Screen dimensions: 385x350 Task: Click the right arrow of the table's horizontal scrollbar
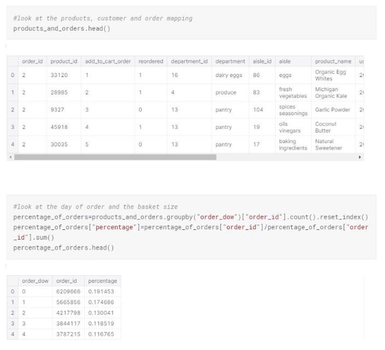pyautogui.click(x=360, y=157)
